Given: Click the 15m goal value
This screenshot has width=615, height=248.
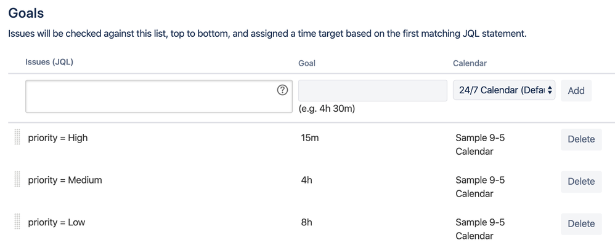Looking at the screenshot, I should 310,138.
